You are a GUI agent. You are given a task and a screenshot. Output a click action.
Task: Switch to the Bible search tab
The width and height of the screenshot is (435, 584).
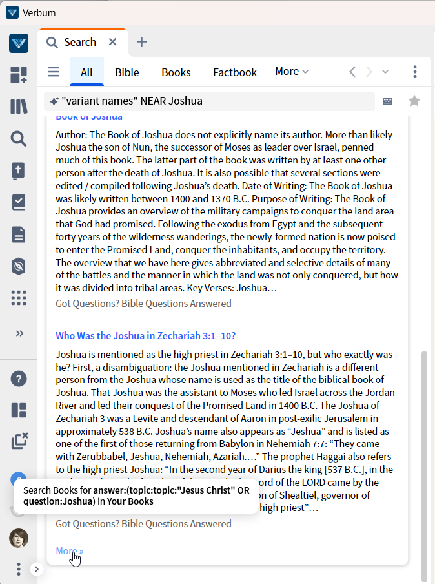coord(127,72)
